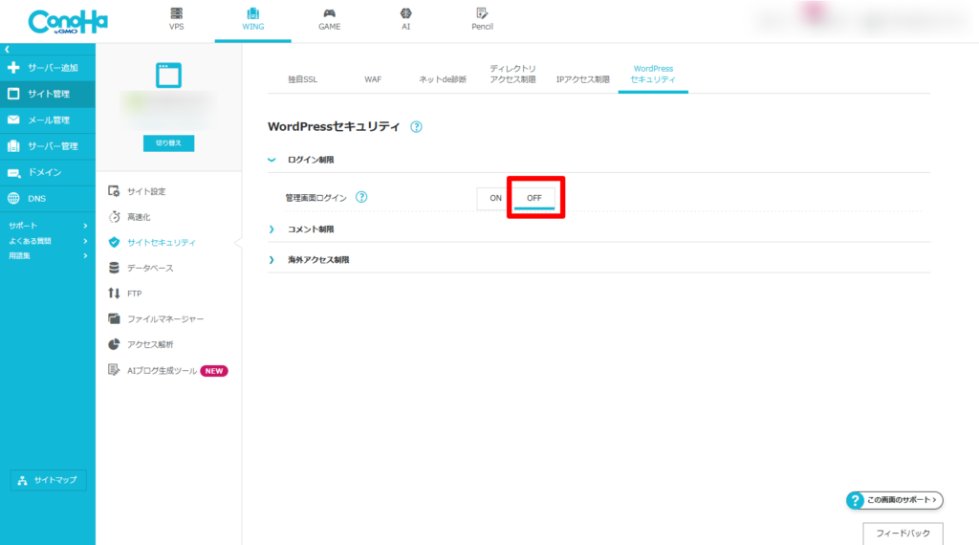Screen dimensions: 979x545
Task: Click the アクセス解析 pie chart icon
Action: (x=114, y=344)
